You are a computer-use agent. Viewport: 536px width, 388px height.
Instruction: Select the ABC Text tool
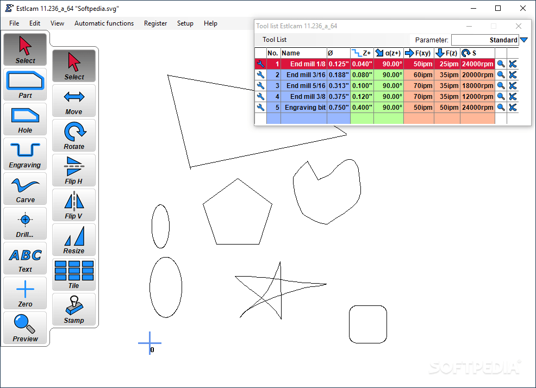click(x=24, y=258)
